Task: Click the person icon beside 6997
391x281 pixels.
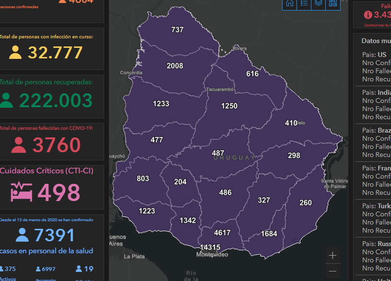Action: [x=38, y=269]
